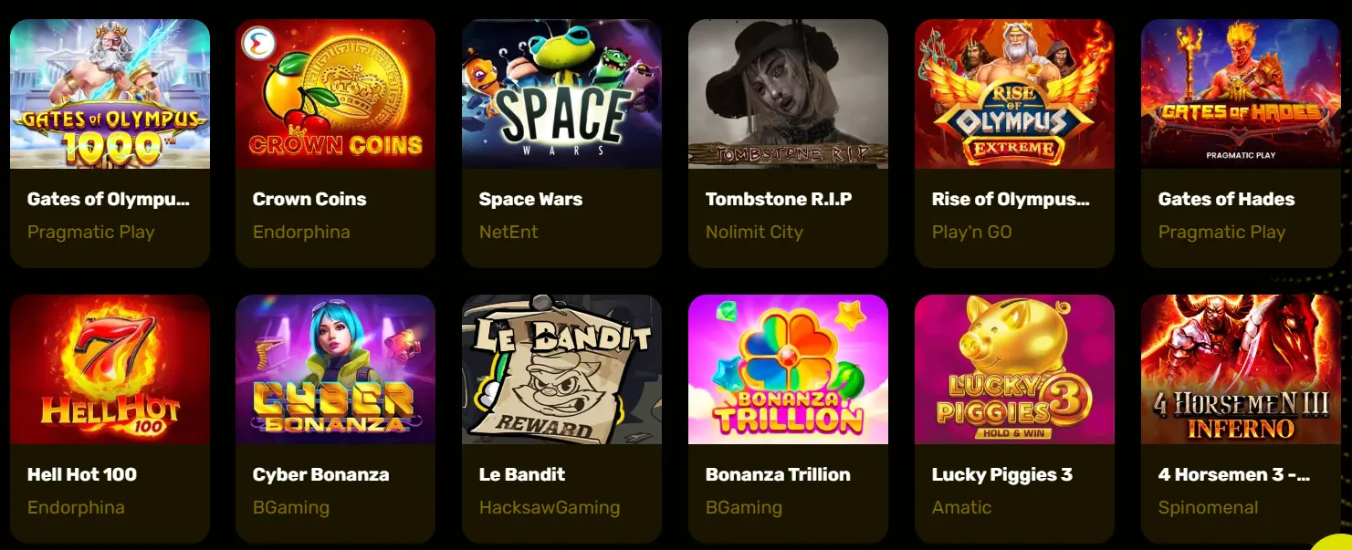Open the Bonanza Trillion thumbnail

click(788, 369)
